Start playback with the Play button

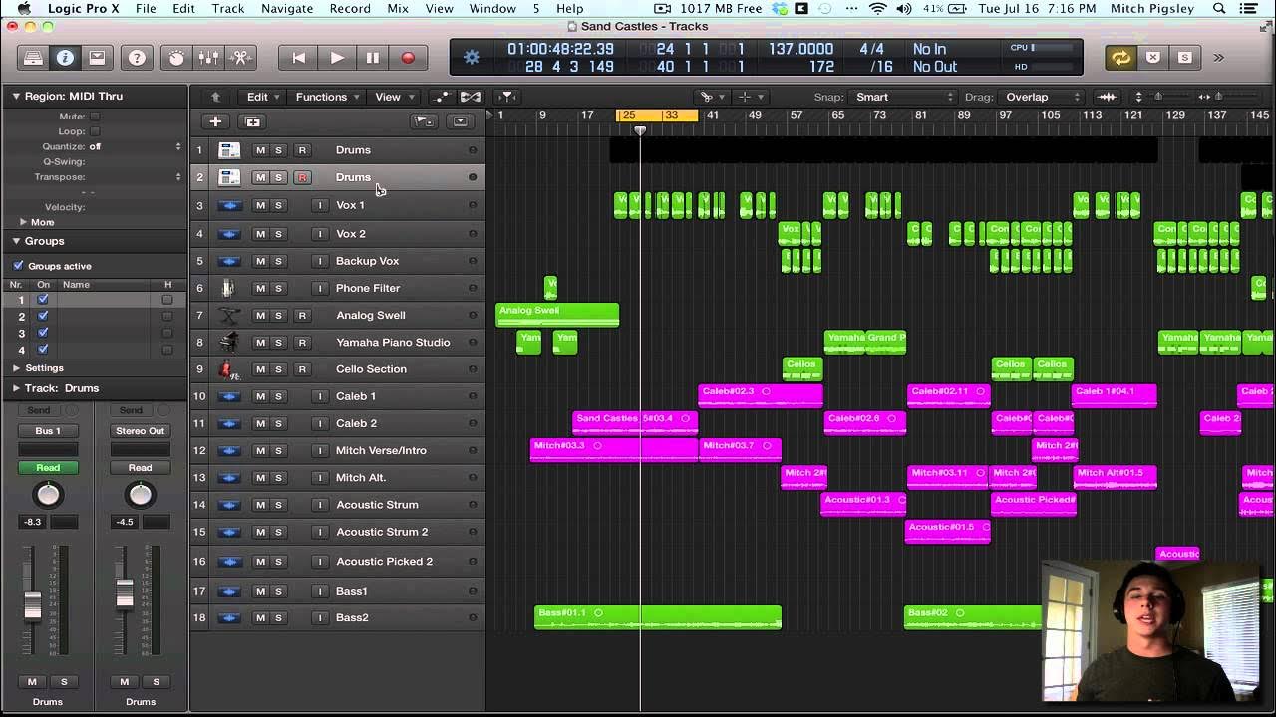[337, 58]
